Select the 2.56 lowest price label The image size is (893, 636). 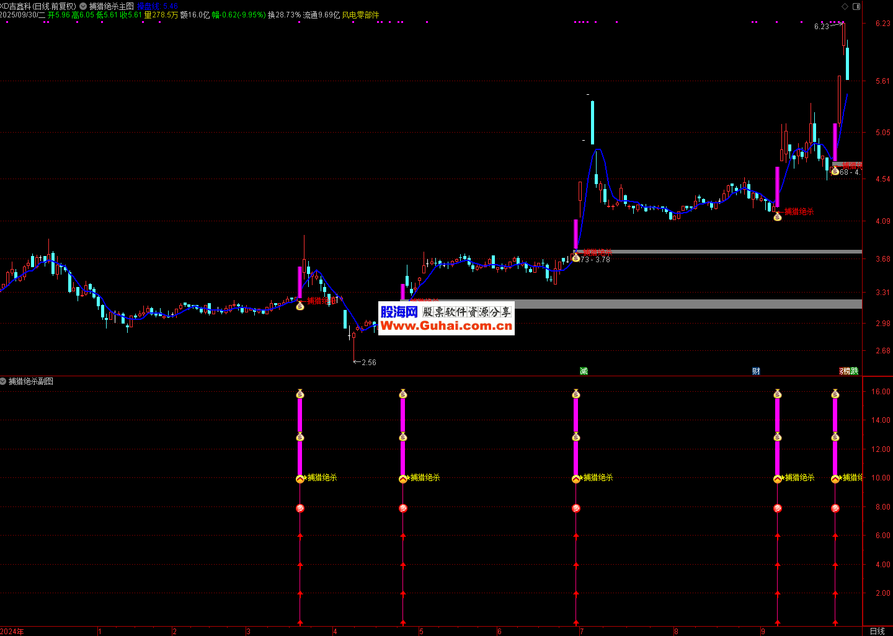click(368, 362)
